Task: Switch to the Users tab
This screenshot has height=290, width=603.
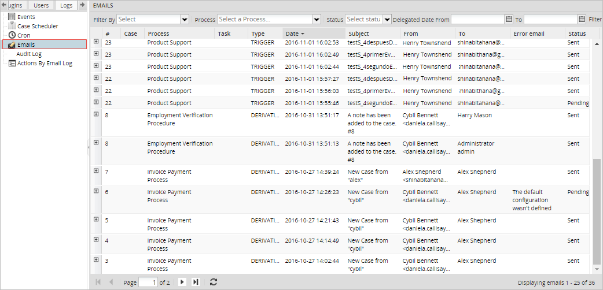Action: coord(41,5)
